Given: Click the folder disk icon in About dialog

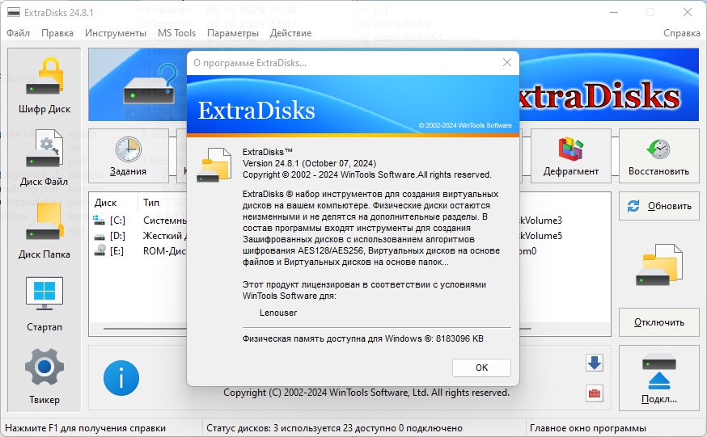Looking at the screenshot, I should tap(214, 165).
